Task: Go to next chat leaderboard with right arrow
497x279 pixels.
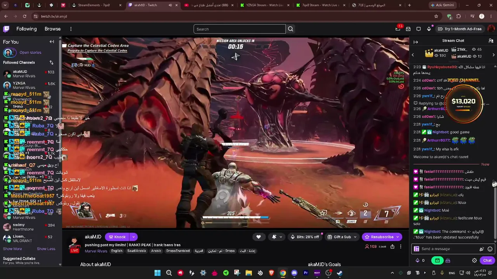Action: click(x=494, y=55)
